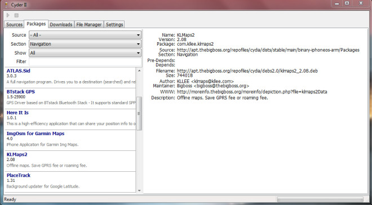Click the play/start toolbar icon

[x=8, y=15]
